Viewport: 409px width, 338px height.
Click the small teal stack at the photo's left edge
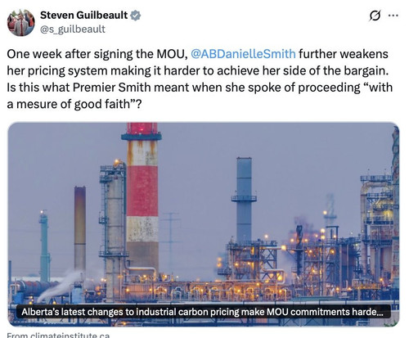[44, 247]
